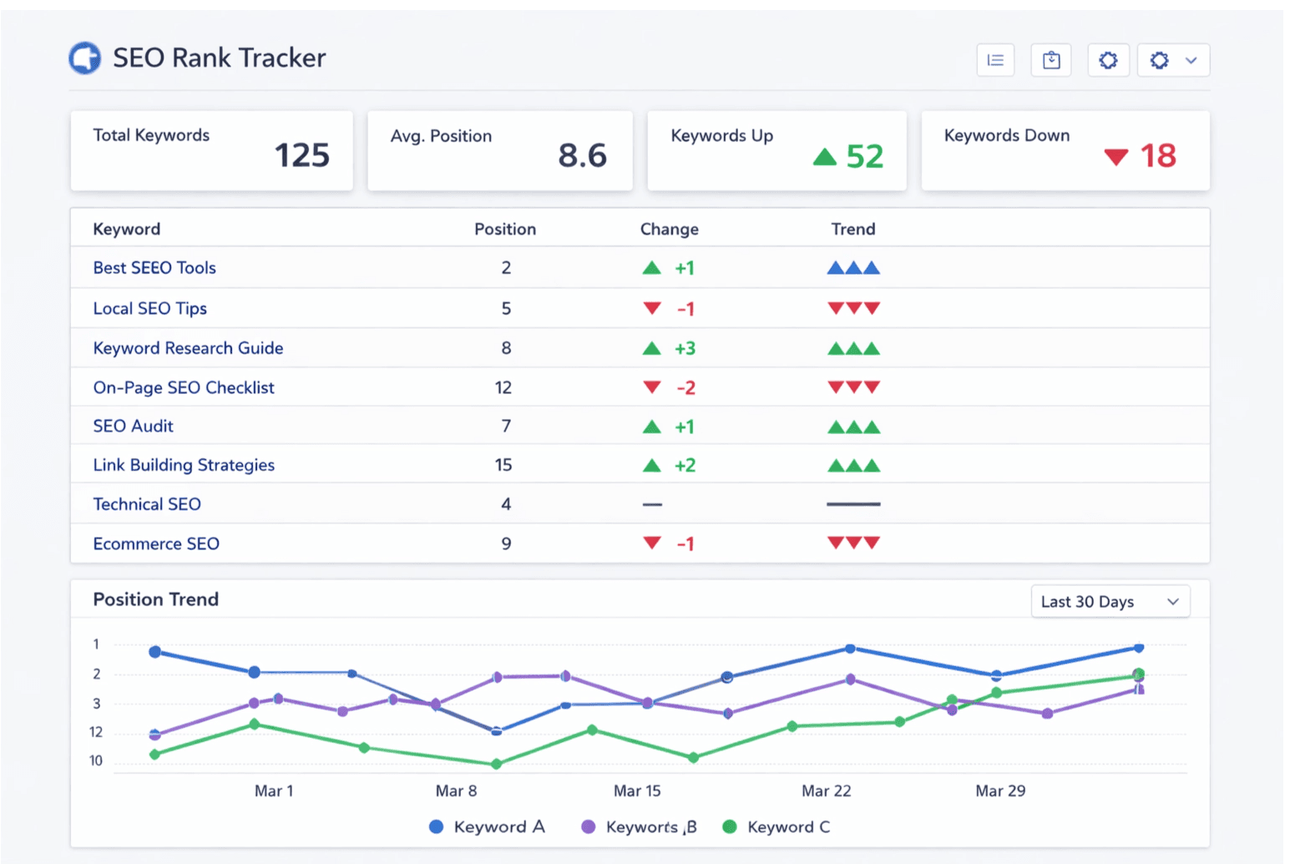Select Keyword A's peak data point near Mar 22
This screenshot has height=864, width=1290.
click(849, 647)
